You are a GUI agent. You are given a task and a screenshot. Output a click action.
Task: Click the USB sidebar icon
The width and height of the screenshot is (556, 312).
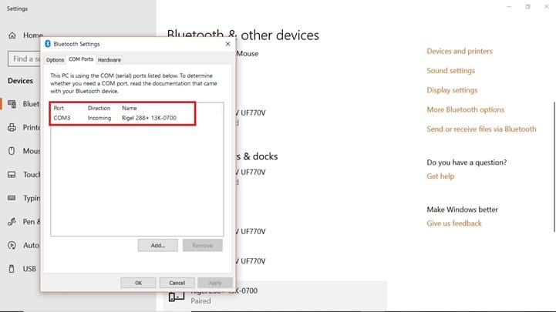12,269
